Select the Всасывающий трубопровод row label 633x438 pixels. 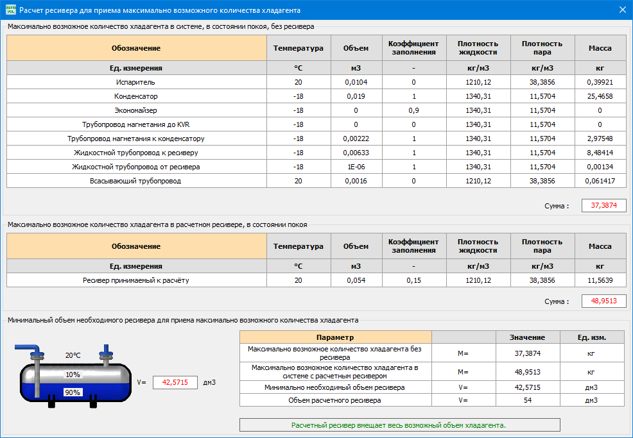(137, 181)
